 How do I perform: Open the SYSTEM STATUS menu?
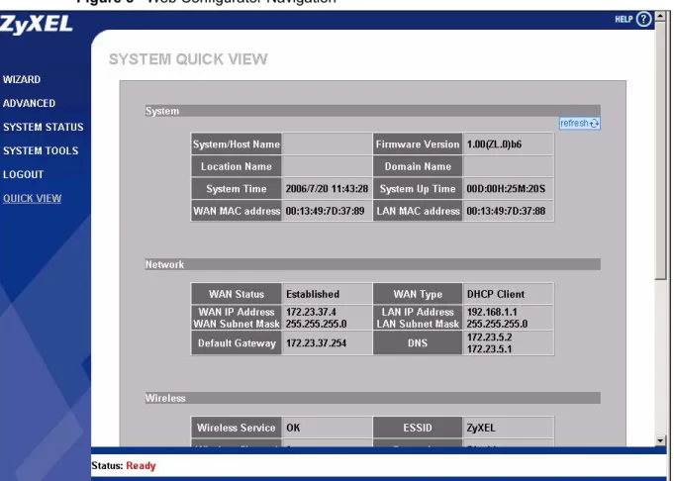43,127
